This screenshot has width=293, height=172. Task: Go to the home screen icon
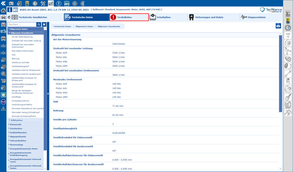click(3, 10)
